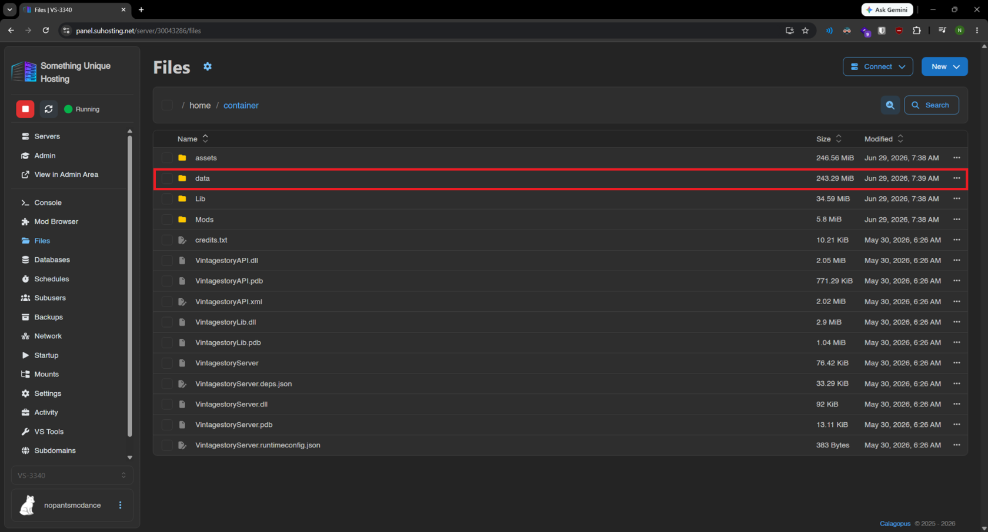This screenshot has height=532, width=988.
Task: Navigate to home in breadcrumb path
Action: 200,105
